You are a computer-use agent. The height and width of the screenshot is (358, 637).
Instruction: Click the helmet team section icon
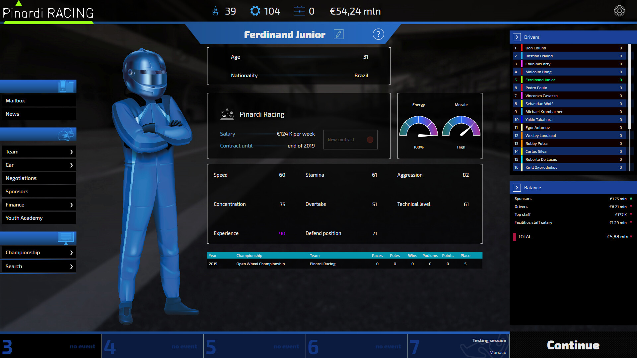(x=66, y=135)
